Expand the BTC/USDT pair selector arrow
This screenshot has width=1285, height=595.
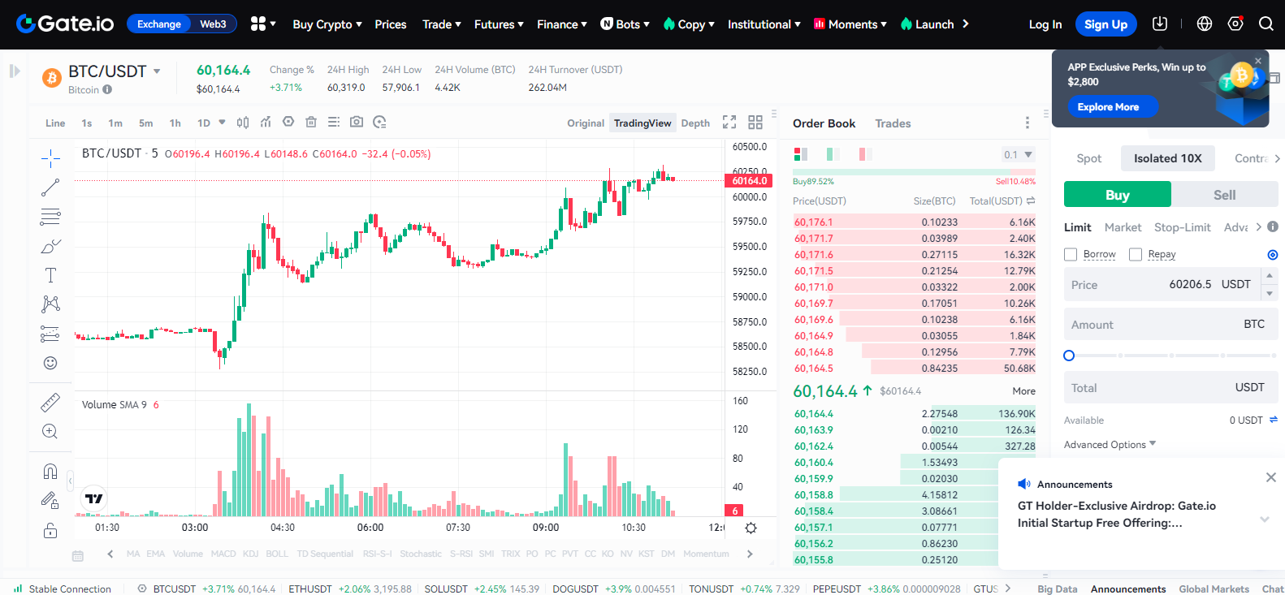coord(157,71)
